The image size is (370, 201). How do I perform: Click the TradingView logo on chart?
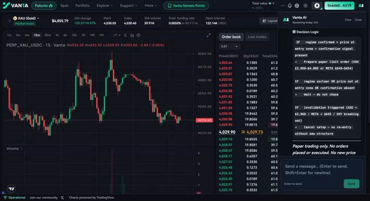click(11, 189)
